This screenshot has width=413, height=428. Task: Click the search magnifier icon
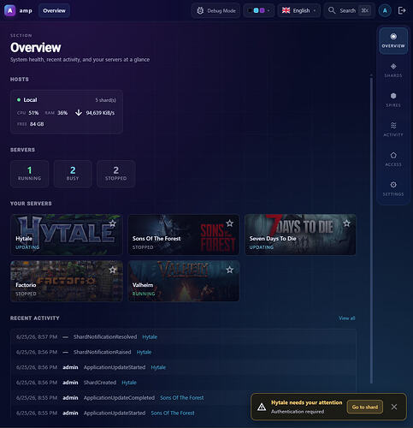pos(332,10)
